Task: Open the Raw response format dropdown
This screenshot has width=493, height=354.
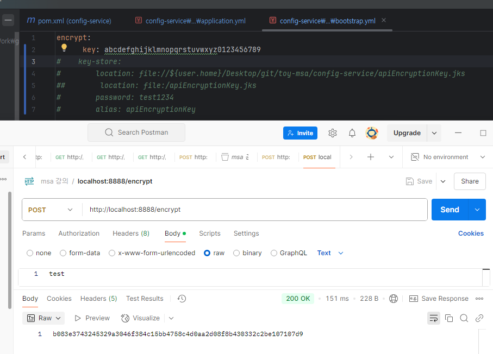Action: click(43, 318)
